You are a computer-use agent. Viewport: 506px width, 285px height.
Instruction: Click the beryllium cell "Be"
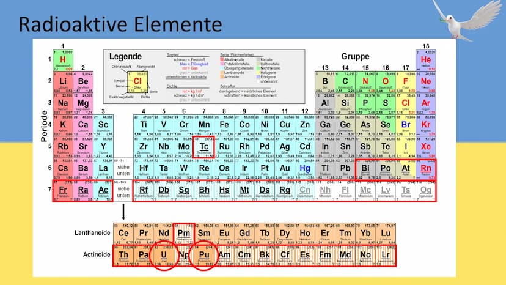coord(83,82)
